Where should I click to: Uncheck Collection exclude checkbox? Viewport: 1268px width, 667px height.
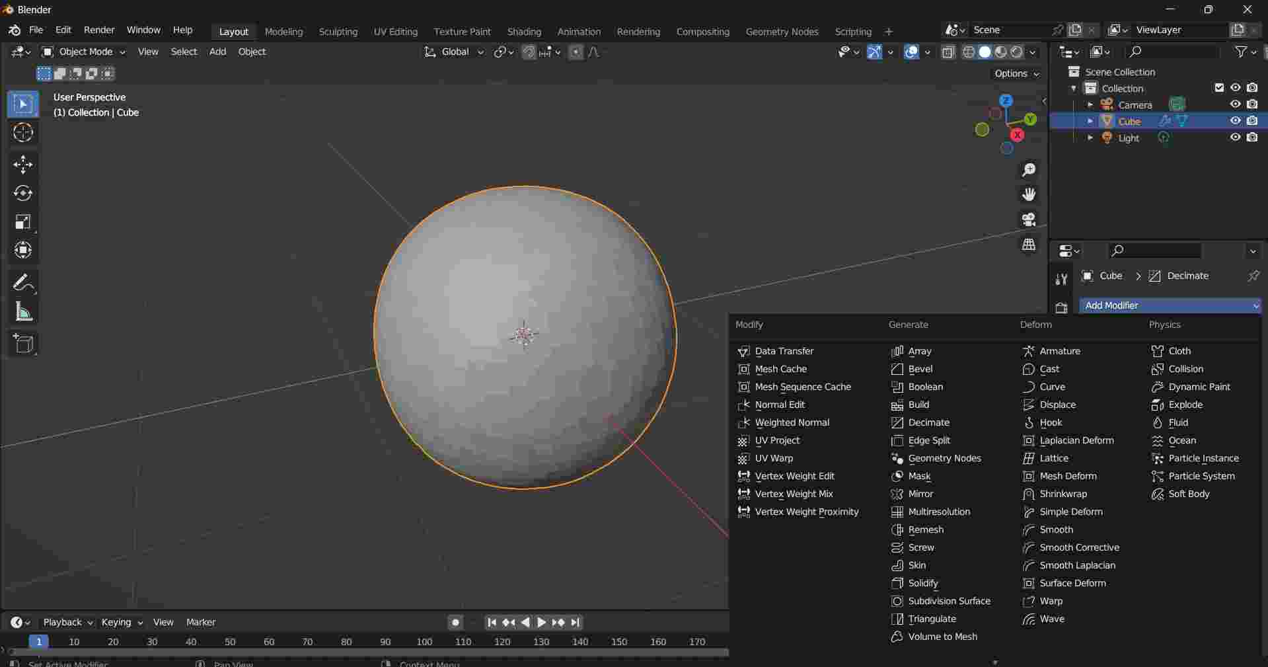point(1219,88)
